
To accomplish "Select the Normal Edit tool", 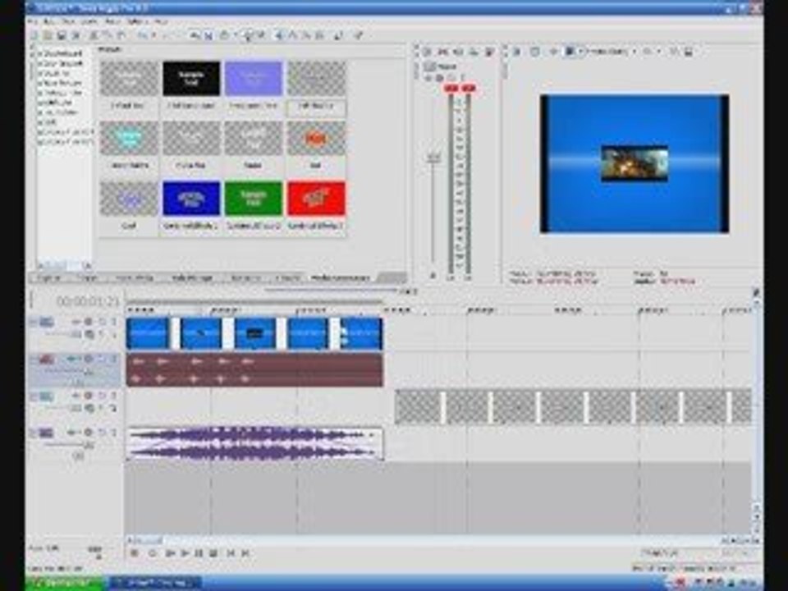I will click(x=279, y=35).
